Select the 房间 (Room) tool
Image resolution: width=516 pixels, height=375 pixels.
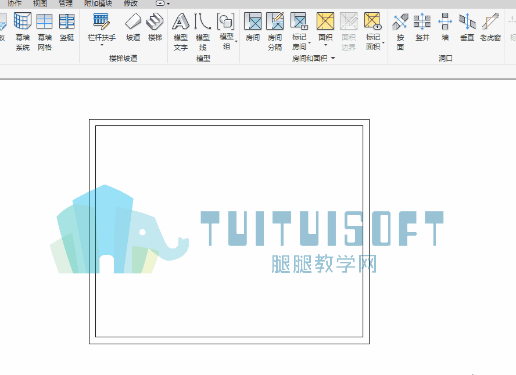click(x=253, y=27)
